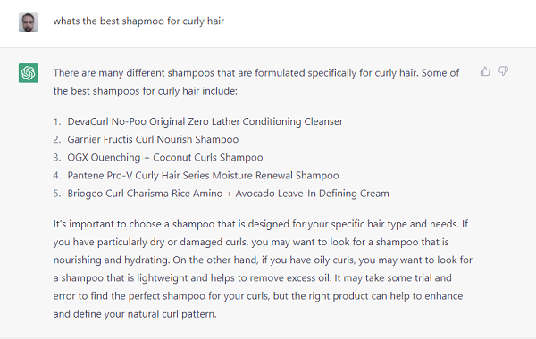The width and height of the screenshot is (536, 339).
Task: Select the Briogeo Curl Charisma entry
Action: tap(228, 194)
